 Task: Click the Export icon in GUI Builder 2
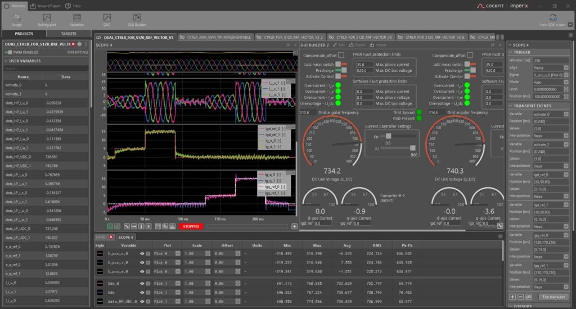click(357, 45)
